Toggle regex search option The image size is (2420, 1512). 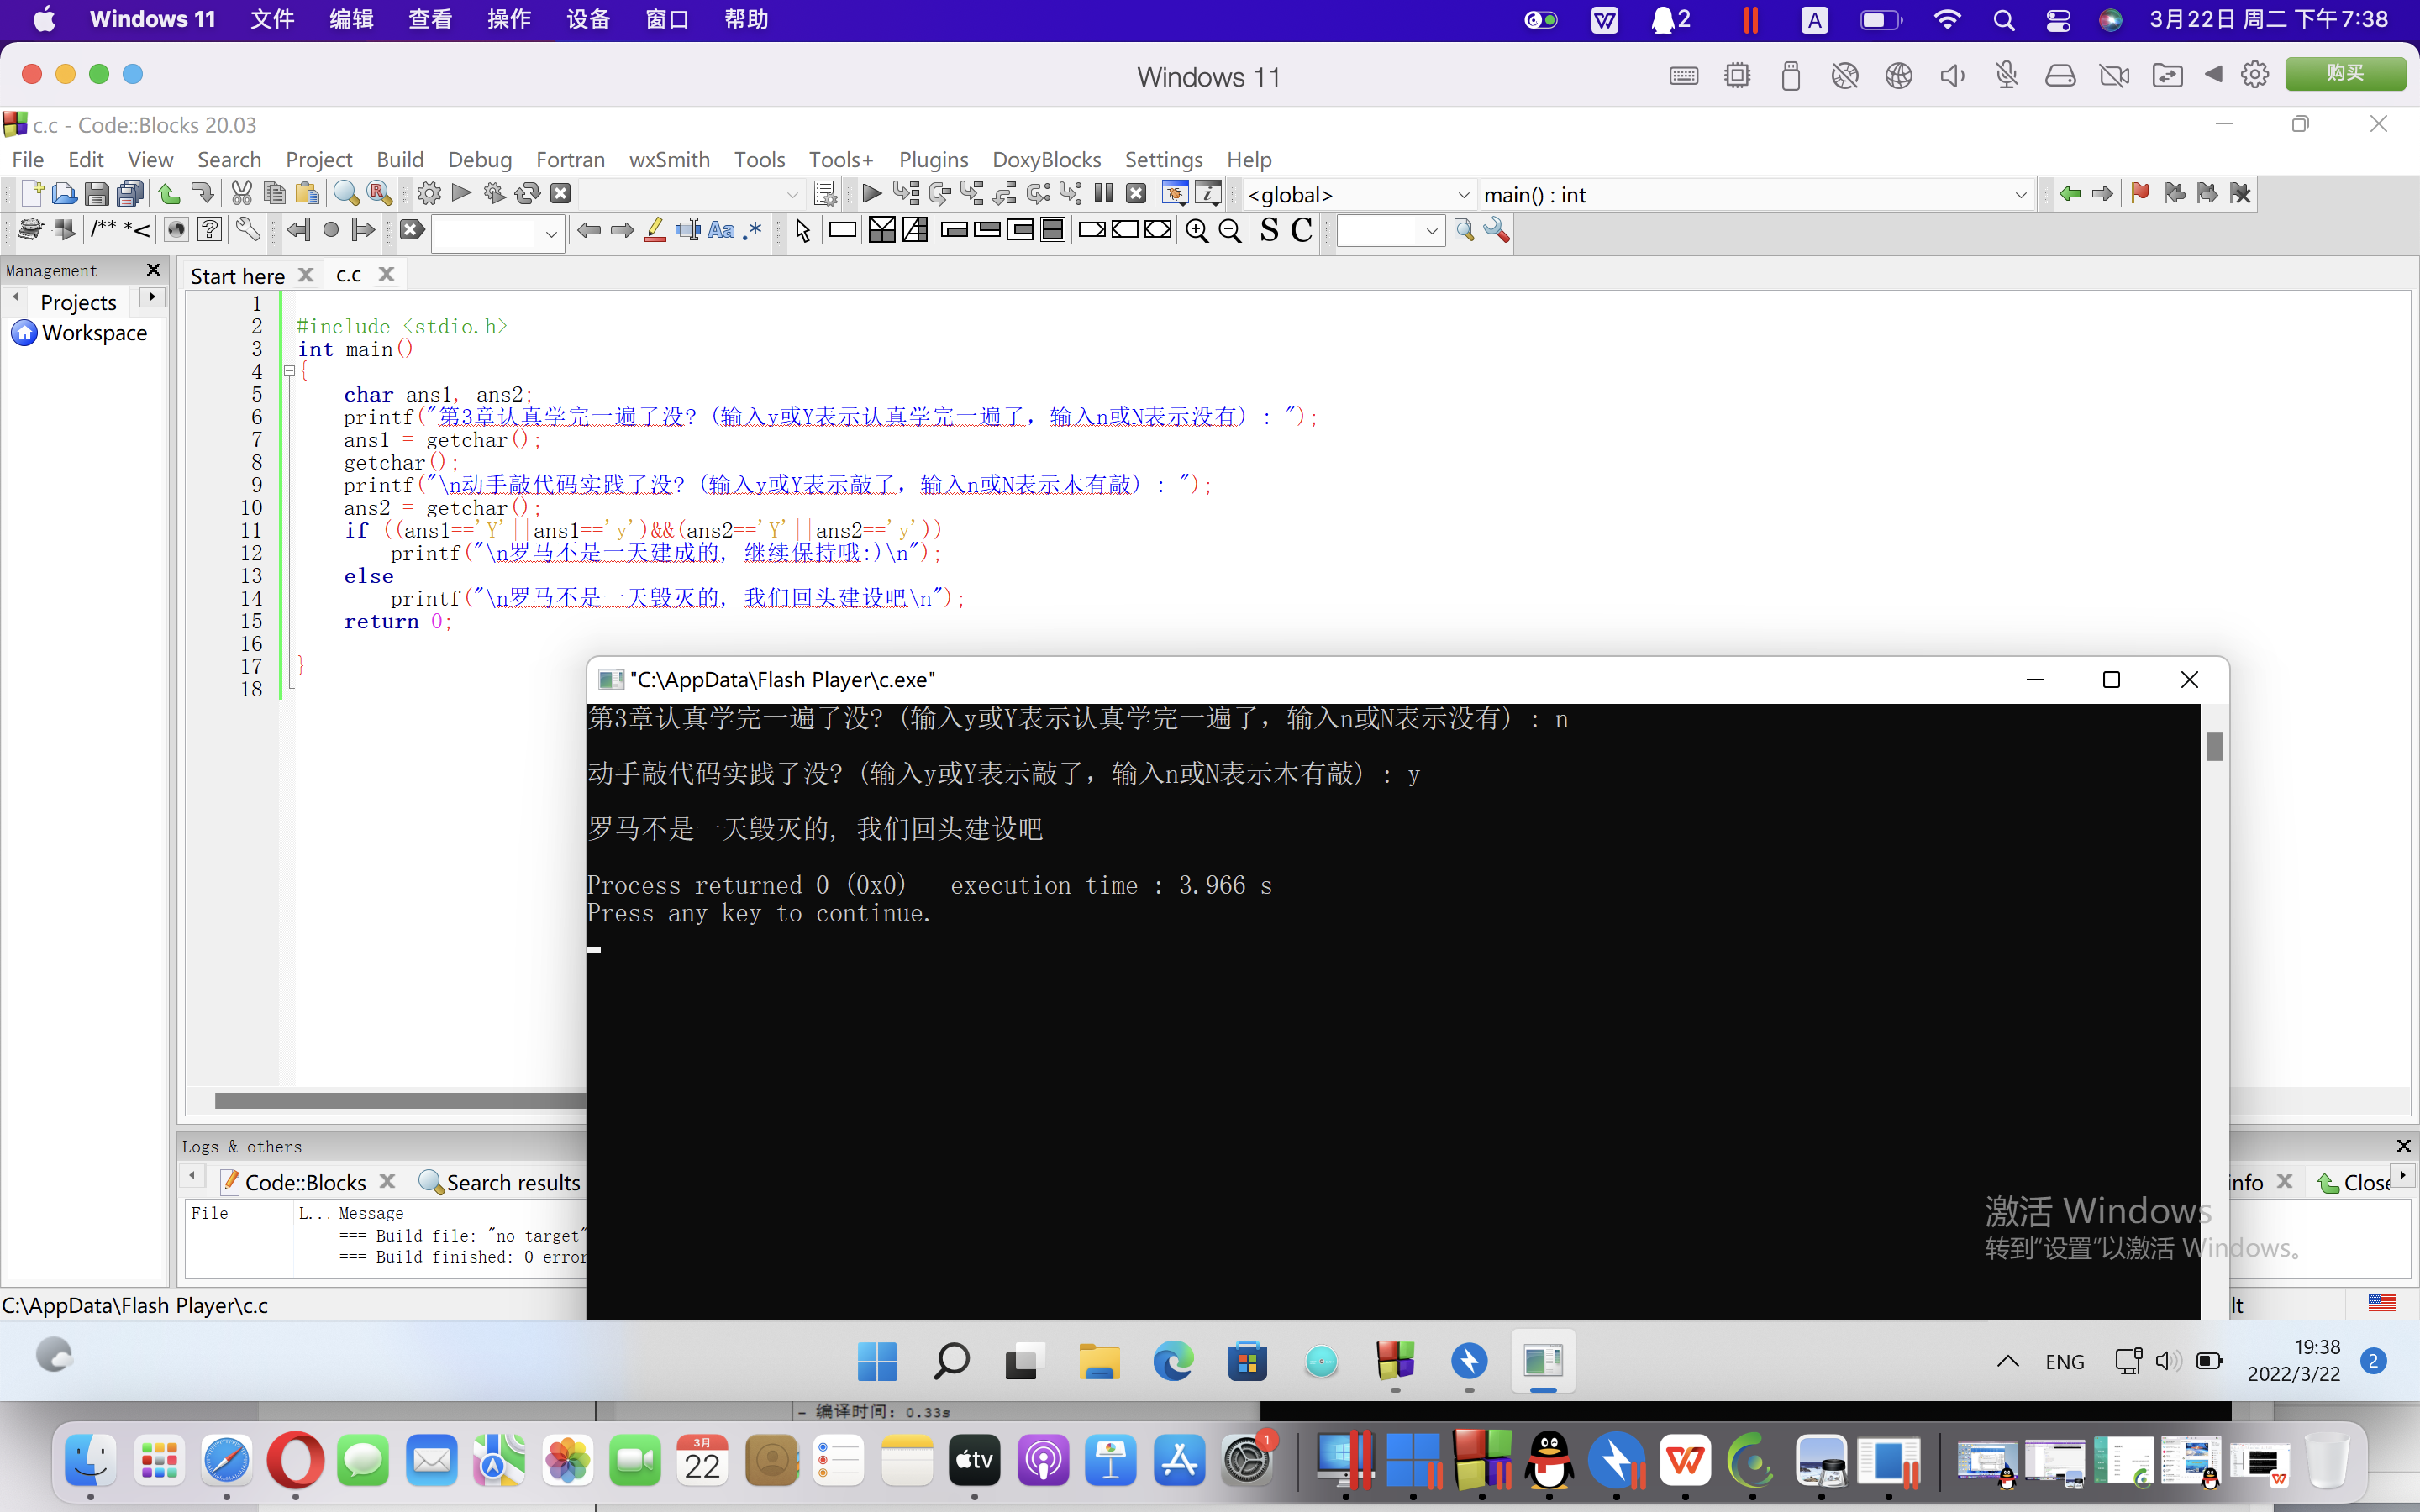tap(753, 231)
